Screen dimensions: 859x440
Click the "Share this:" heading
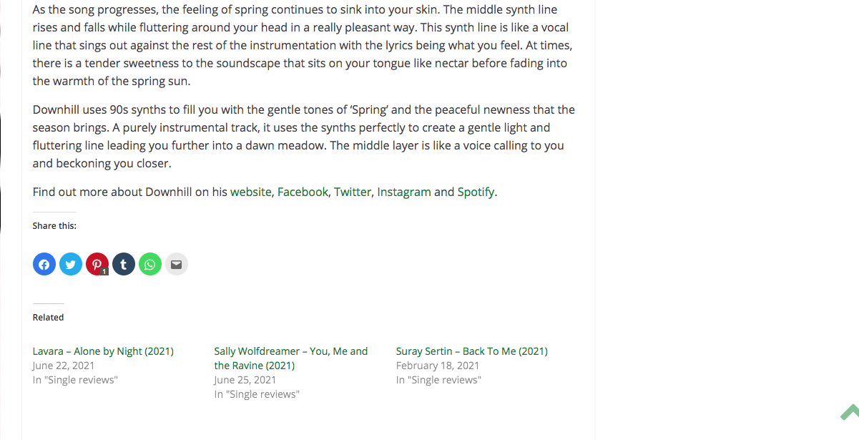coord(54,225)
